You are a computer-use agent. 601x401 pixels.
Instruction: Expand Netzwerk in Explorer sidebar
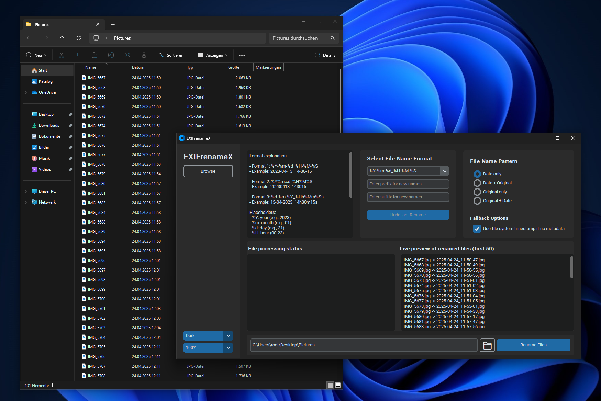[26, 202]
